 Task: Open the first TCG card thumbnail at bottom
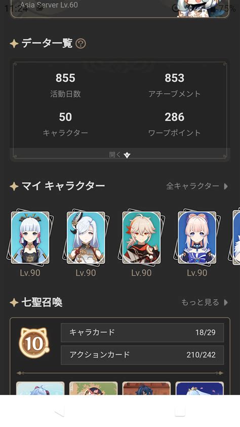pos(40,388)
